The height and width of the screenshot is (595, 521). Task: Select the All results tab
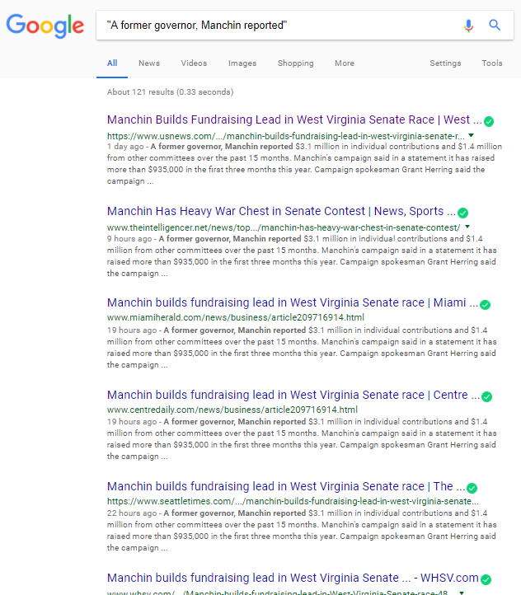click(112, 63)
